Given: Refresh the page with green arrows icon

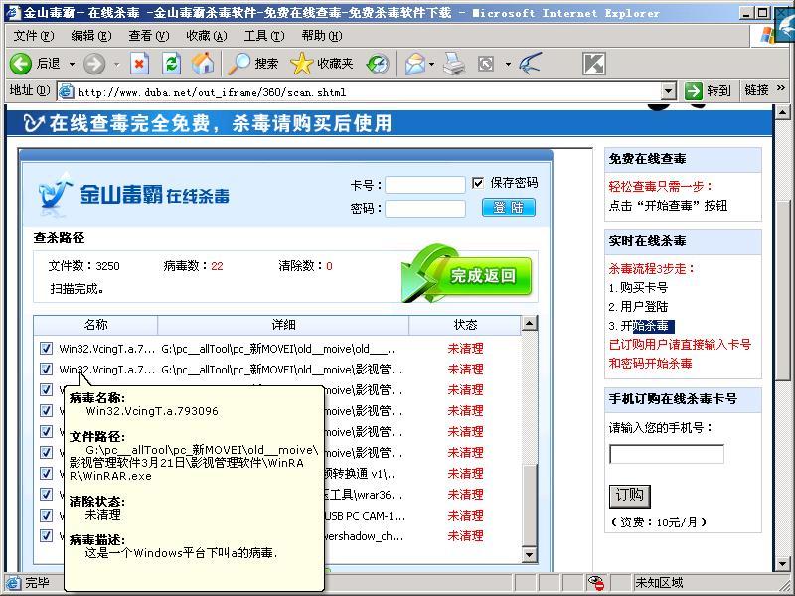Looking at the screenshot, I should click(x=171, y=64).
